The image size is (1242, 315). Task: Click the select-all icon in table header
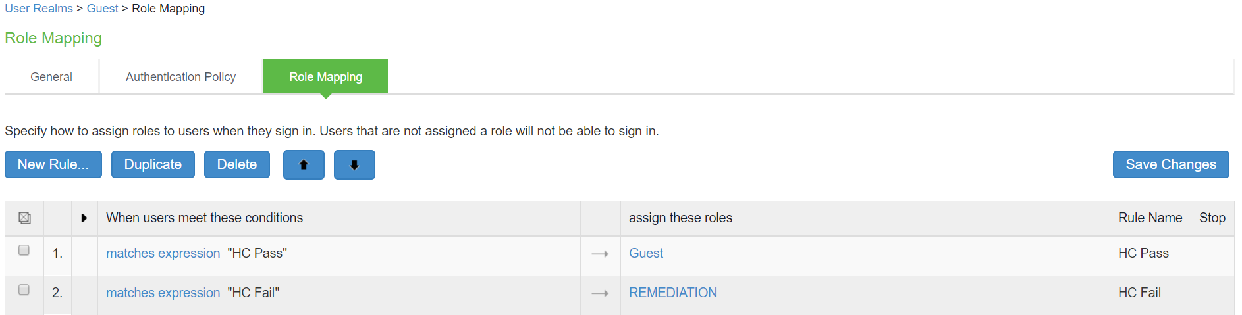(x=24, y=218)
